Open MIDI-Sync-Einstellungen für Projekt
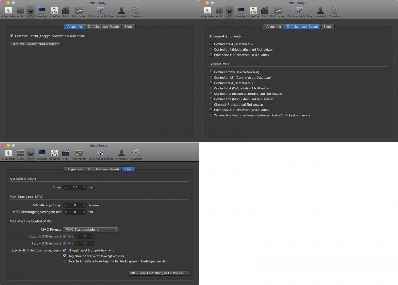The image size is (398, 285). pos(159,273)
